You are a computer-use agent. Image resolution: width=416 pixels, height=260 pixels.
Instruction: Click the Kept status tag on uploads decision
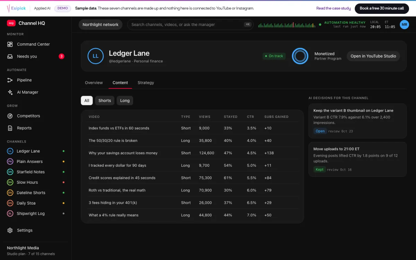[320, 170]
